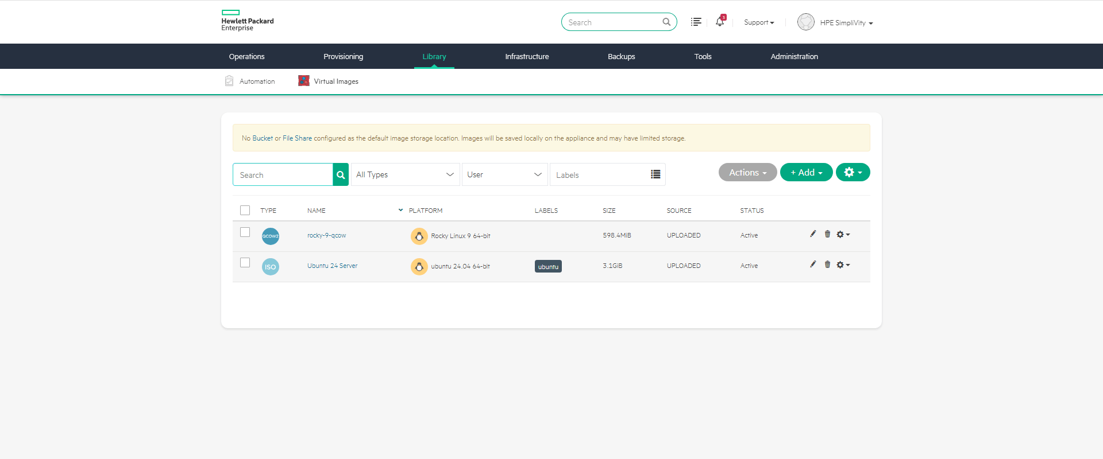Click the edit pencil for rocky-9-qcow
Screen dimensions: 1103x459
(813, 234)
